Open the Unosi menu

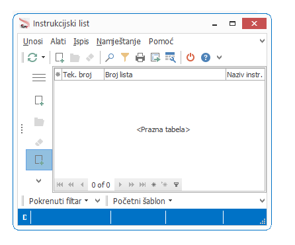click(x=33, y=42)
